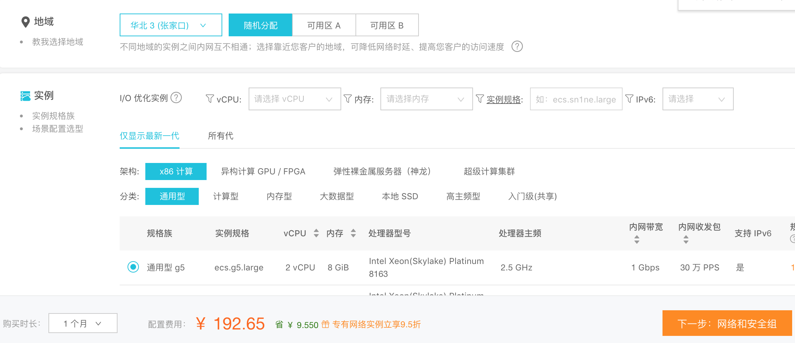Open the 1 个月 purchase duration dropdown
This screenshot has height=343, width=795.
click(83, 323)
